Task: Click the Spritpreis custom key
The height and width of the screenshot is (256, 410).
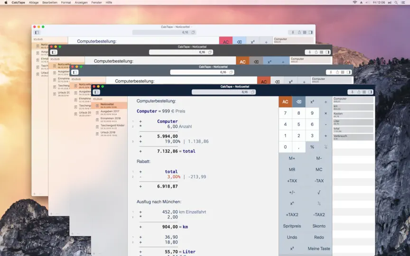Action: pyautogui.click(x=292, y=226)
